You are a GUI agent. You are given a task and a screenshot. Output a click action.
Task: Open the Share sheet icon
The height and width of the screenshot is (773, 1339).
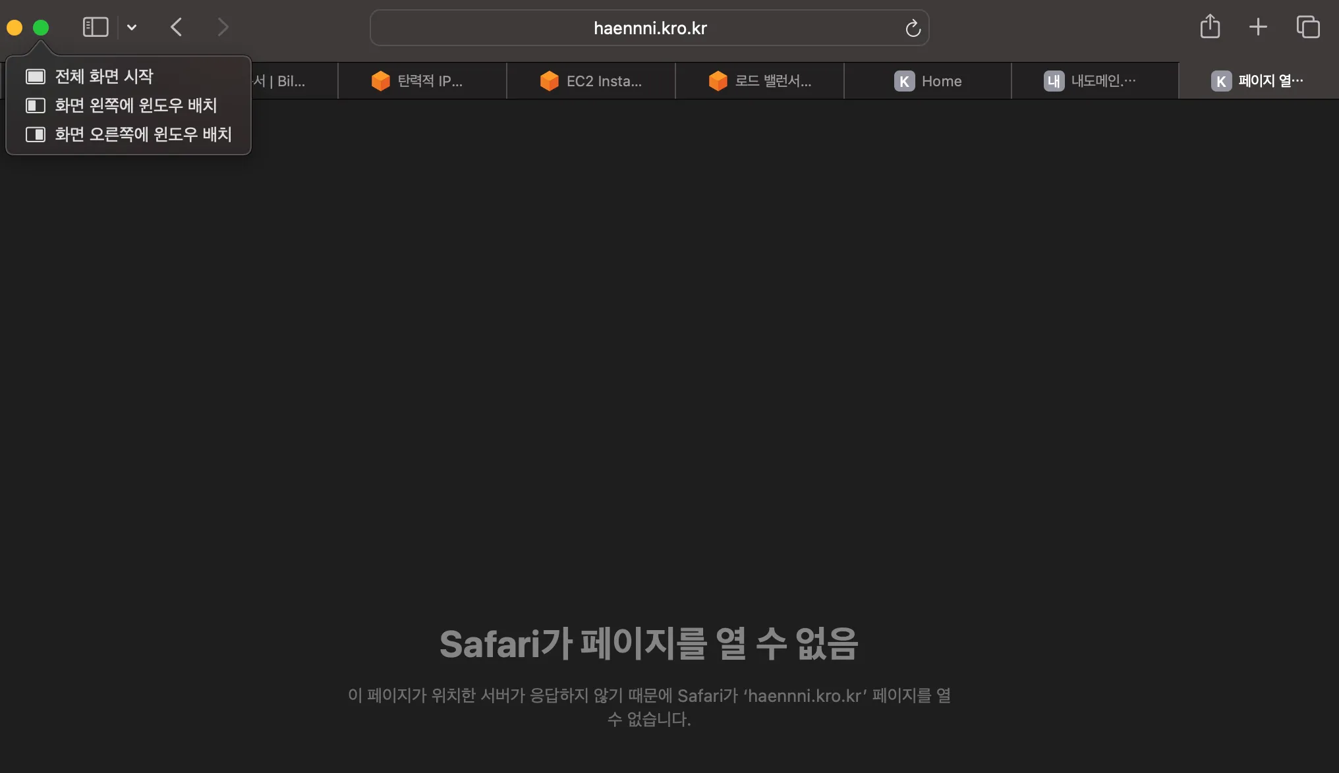[1210, 27]
